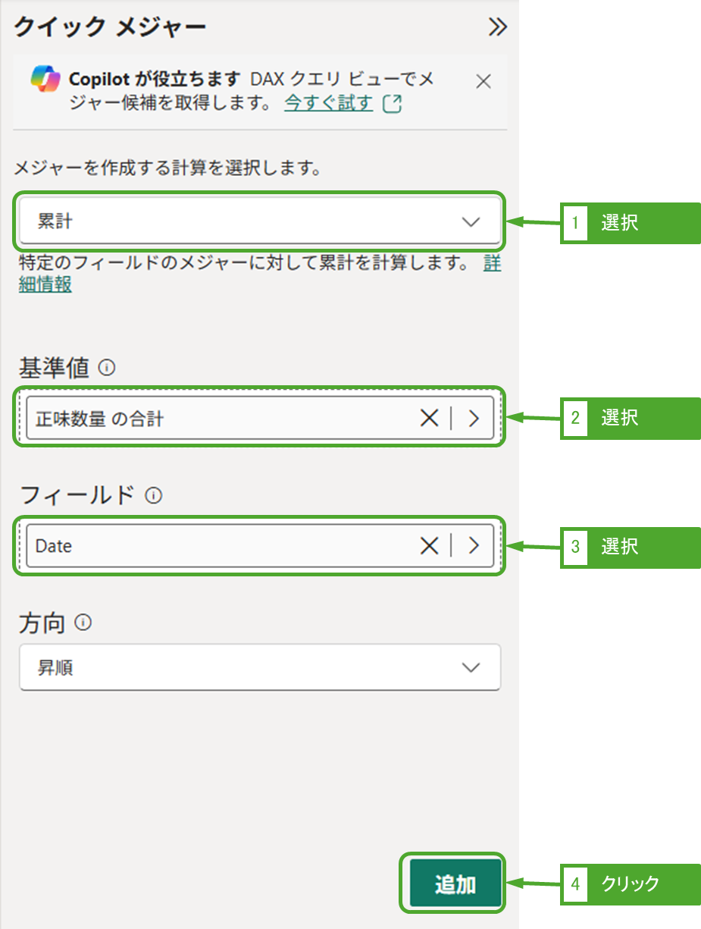The image size is (701, 929).
Task: Click the step 4 クリック callout label
Action: click(630, 883)
